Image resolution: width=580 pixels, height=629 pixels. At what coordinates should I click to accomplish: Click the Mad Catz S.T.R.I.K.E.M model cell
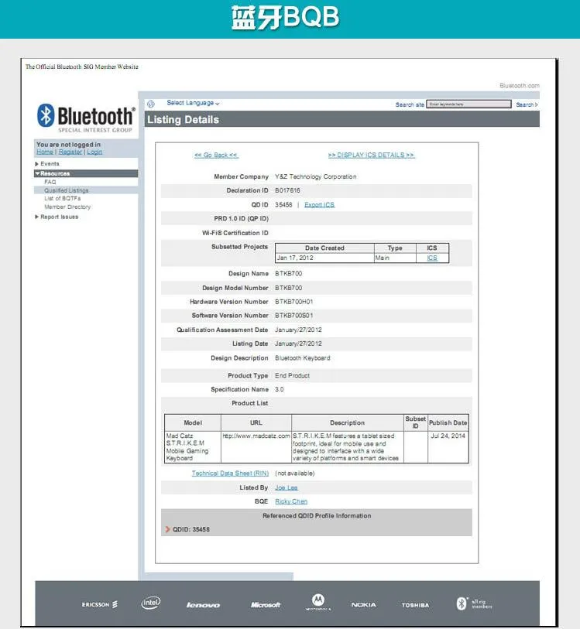[x=193, y=447]
